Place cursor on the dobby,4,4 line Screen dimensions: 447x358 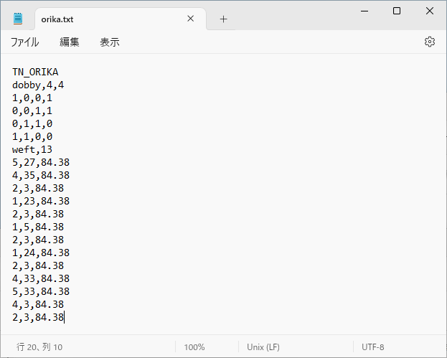pos(38,85)
